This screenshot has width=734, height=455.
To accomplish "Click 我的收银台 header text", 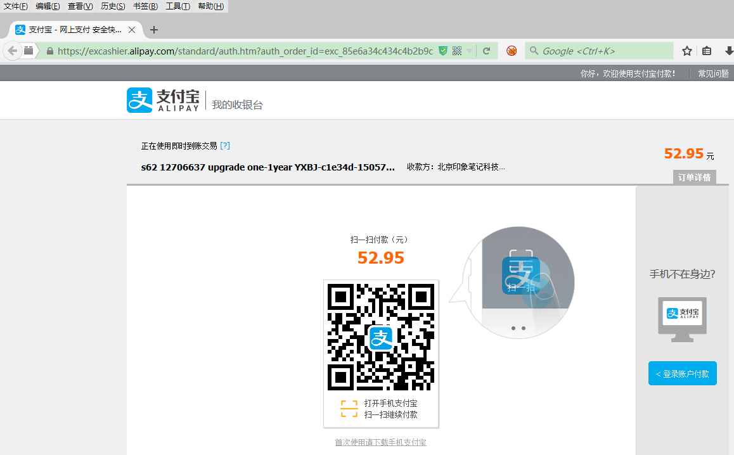I will (237, 105).
